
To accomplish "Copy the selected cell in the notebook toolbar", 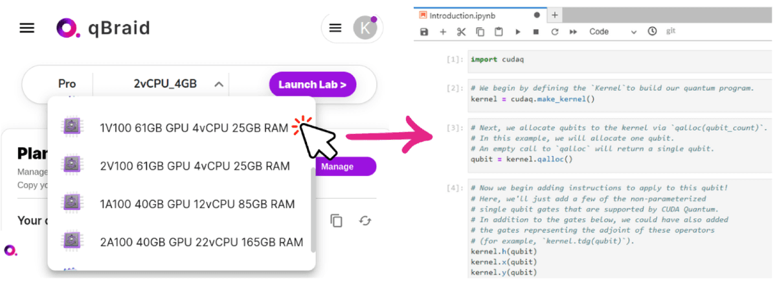I will click(x=480, y=31).
